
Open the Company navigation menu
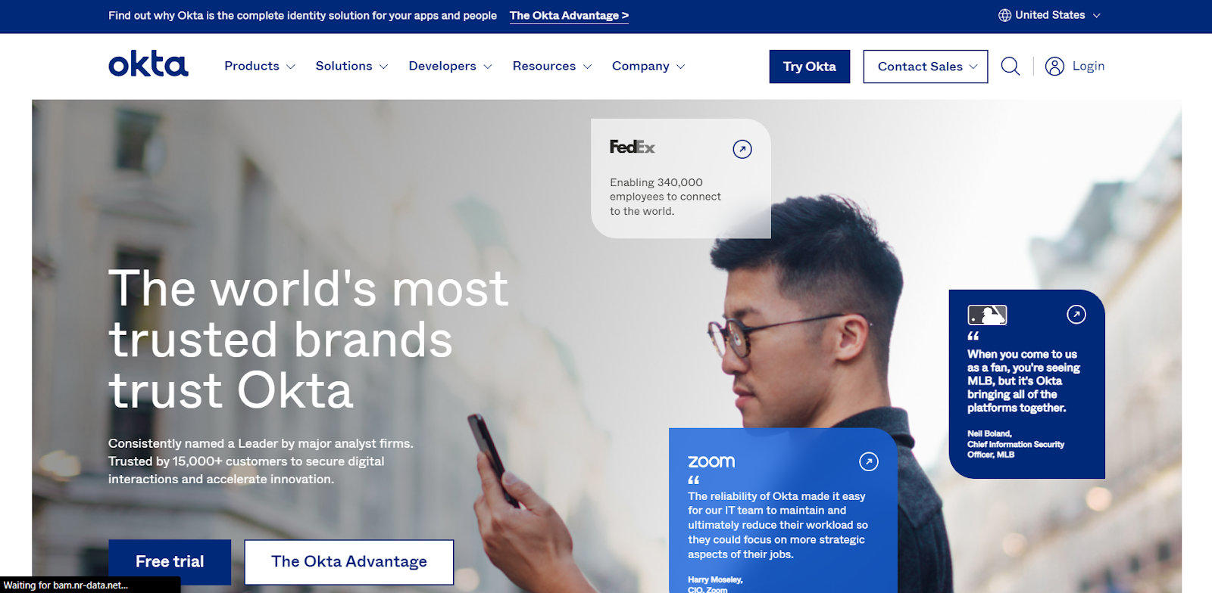[x=649, y=67]
